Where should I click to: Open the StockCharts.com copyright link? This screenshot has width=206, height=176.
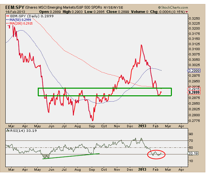coord(173,8)
